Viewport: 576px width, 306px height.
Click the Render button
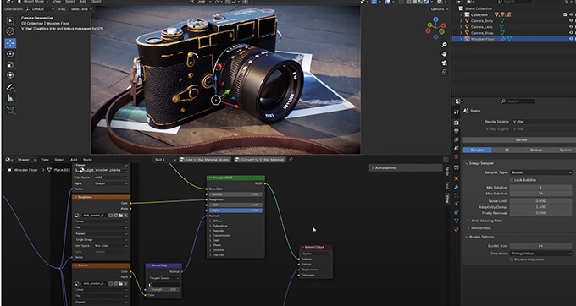coord(518,140)
